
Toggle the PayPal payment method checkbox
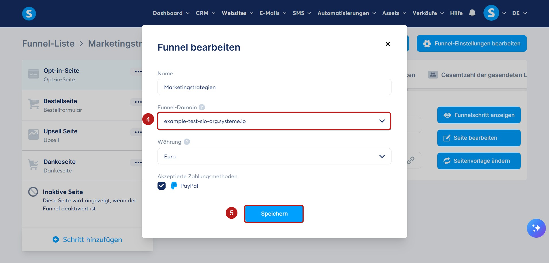pyautogui.click(x=162, y=186)
